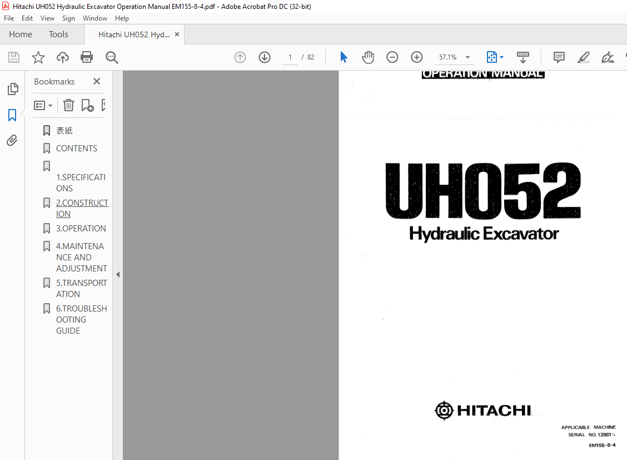Click the page number input field
This screenshot has width=627, height=460.
(x=290, y=57)
